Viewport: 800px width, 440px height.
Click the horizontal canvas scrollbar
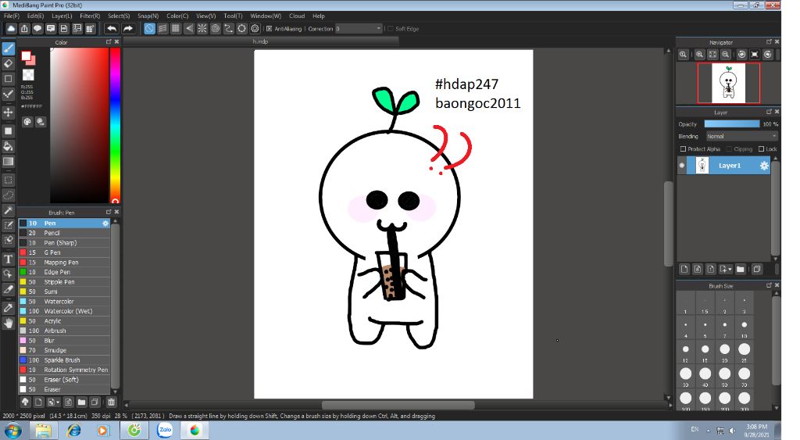(398, 405)
